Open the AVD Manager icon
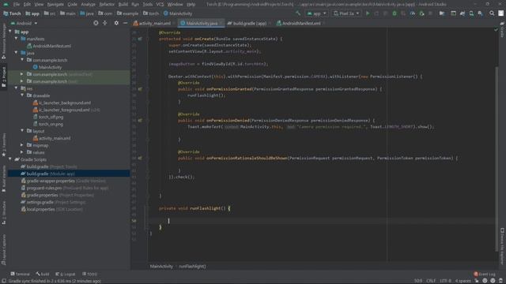 [471, 13]
